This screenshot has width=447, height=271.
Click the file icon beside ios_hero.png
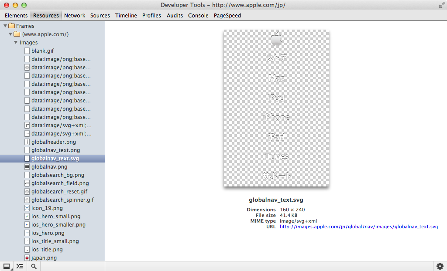tap(27, 233)
